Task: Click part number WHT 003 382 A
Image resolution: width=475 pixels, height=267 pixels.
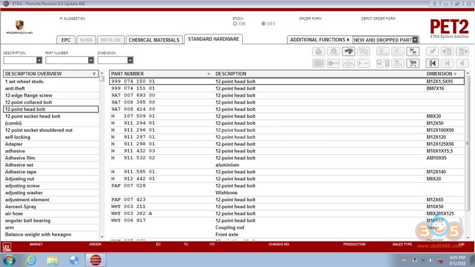Action: click(131, 214)
